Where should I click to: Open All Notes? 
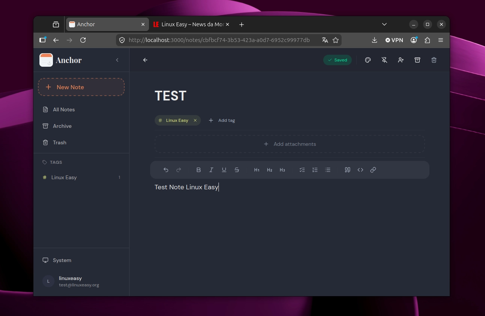[81, 109]
